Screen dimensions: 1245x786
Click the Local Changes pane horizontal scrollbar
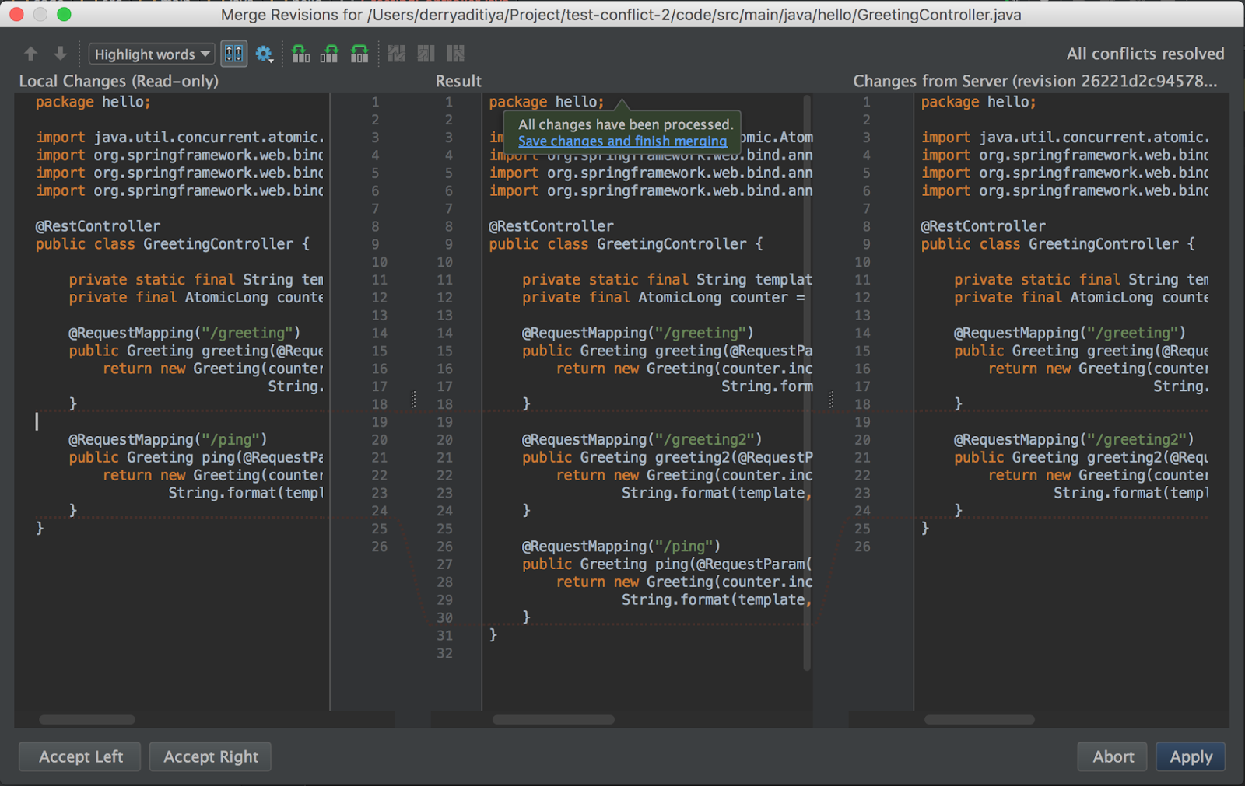pos(87,720)
